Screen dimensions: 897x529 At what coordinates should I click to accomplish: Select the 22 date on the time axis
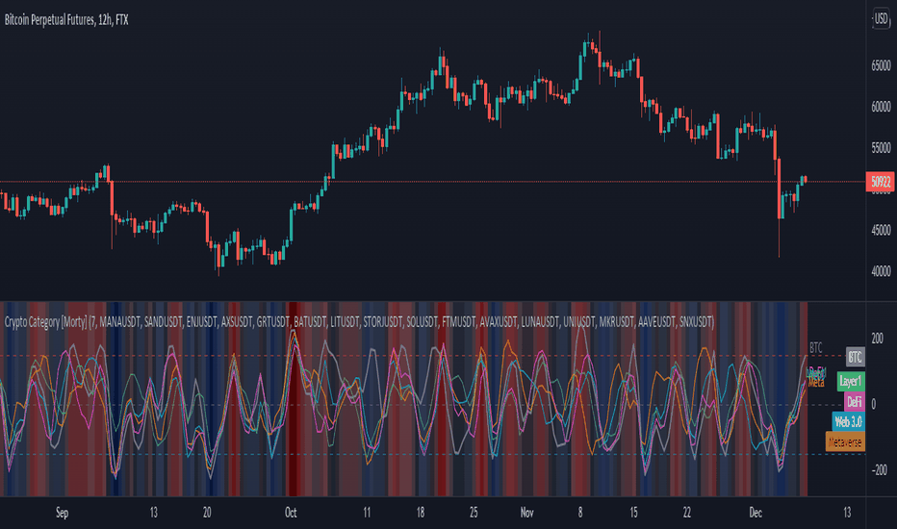(x=686, y=513)
